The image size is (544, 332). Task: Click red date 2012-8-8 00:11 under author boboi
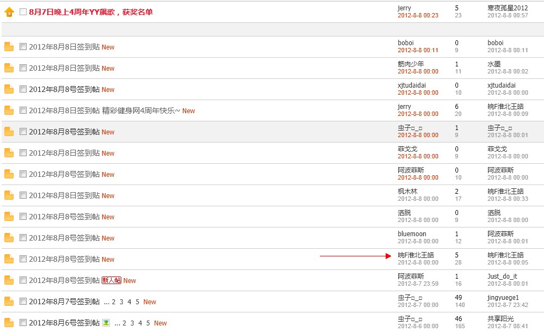(418, 50)
